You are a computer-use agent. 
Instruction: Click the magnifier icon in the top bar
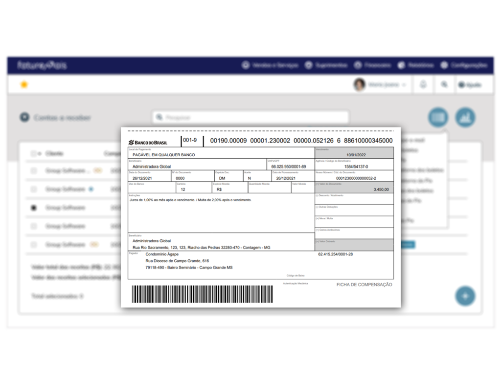[x=444, y=84]
